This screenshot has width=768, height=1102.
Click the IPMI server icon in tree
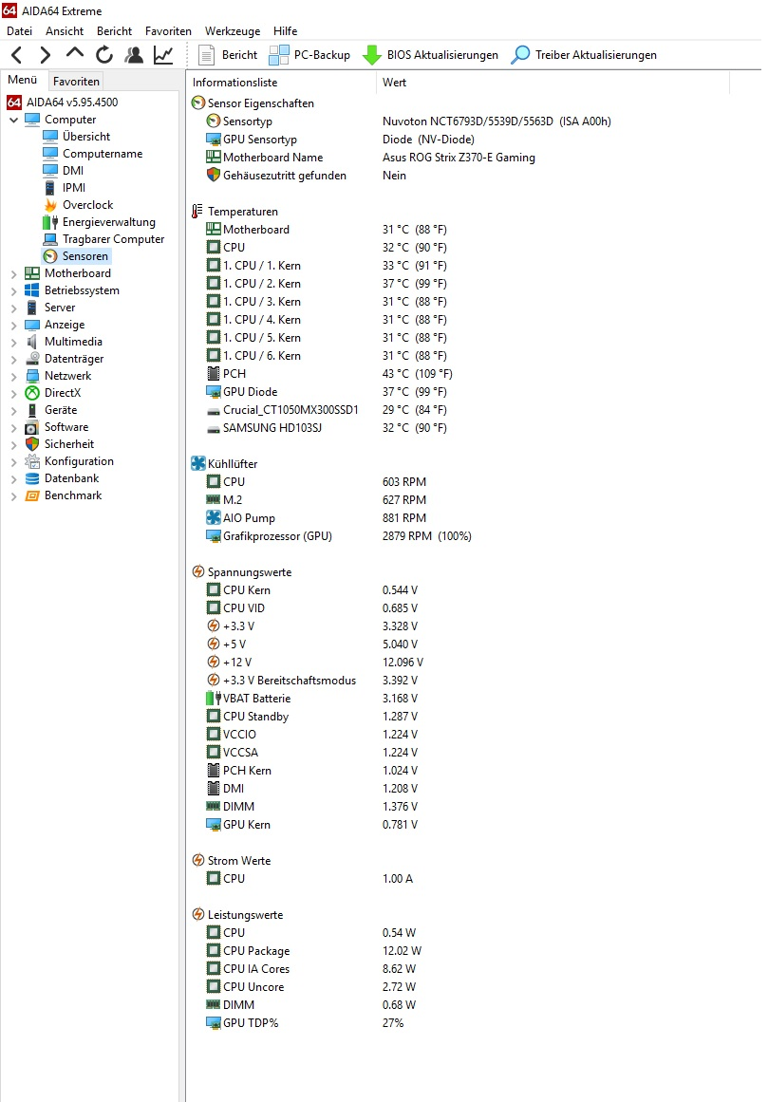[50, 188]
